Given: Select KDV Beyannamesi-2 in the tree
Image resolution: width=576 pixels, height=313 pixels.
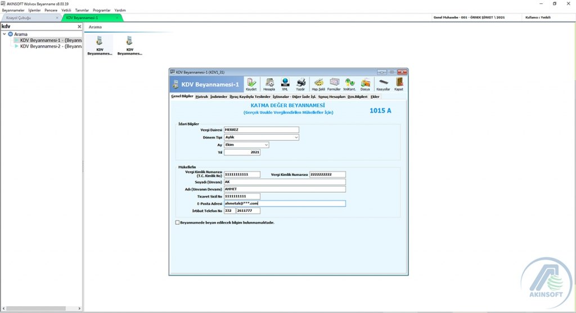Looking at the screenshot, I should [51, 46].
